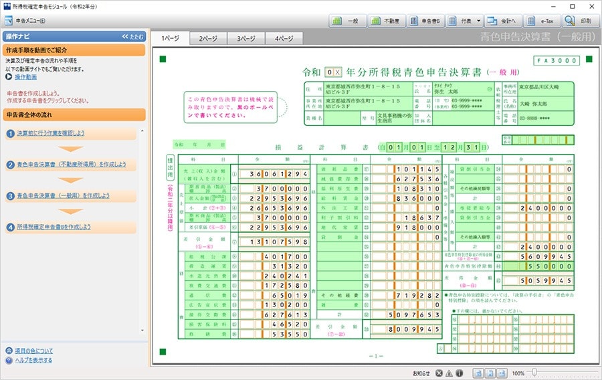This screenshot has width=602, height=380.
Task: Launch the e-Tax toolbar button
Action: coord(541,21)
